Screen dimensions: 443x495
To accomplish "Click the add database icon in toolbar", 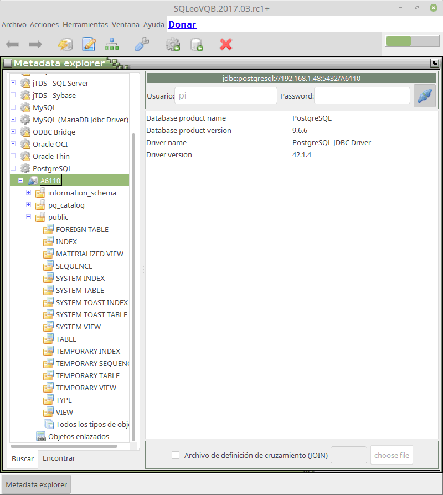I will (197, 44).
